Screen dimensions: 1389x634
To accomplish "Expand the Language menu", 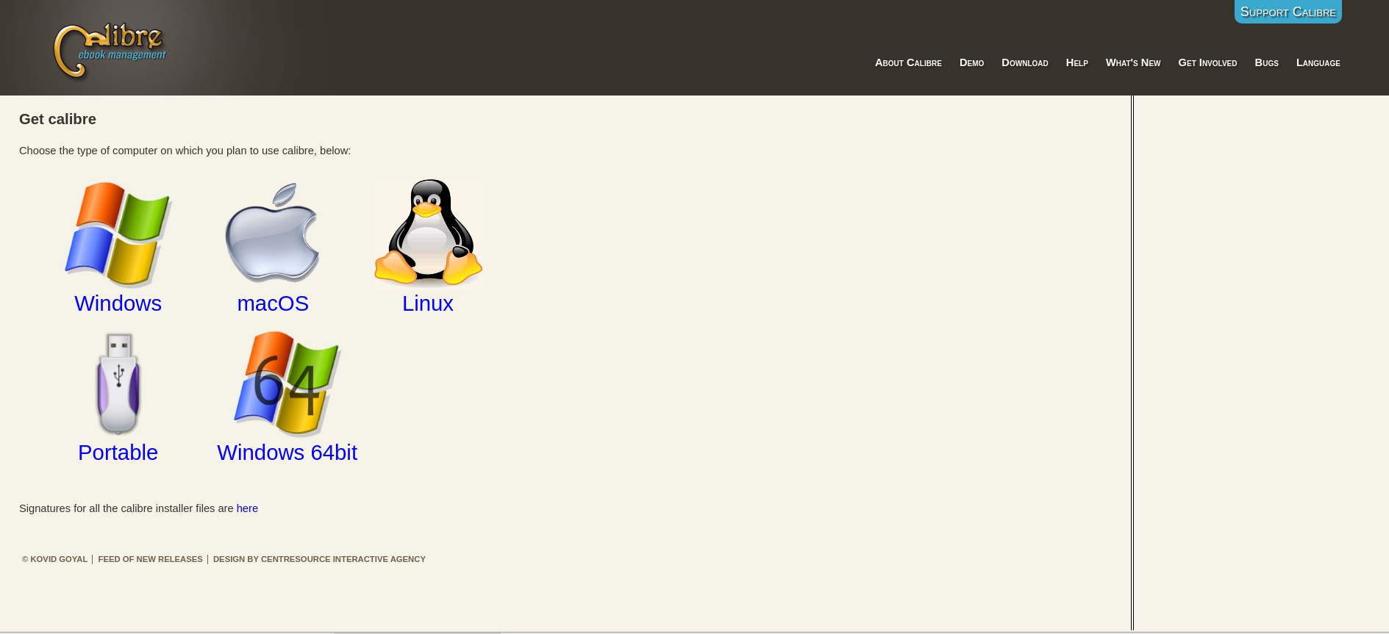I will tap(1318, 62).
